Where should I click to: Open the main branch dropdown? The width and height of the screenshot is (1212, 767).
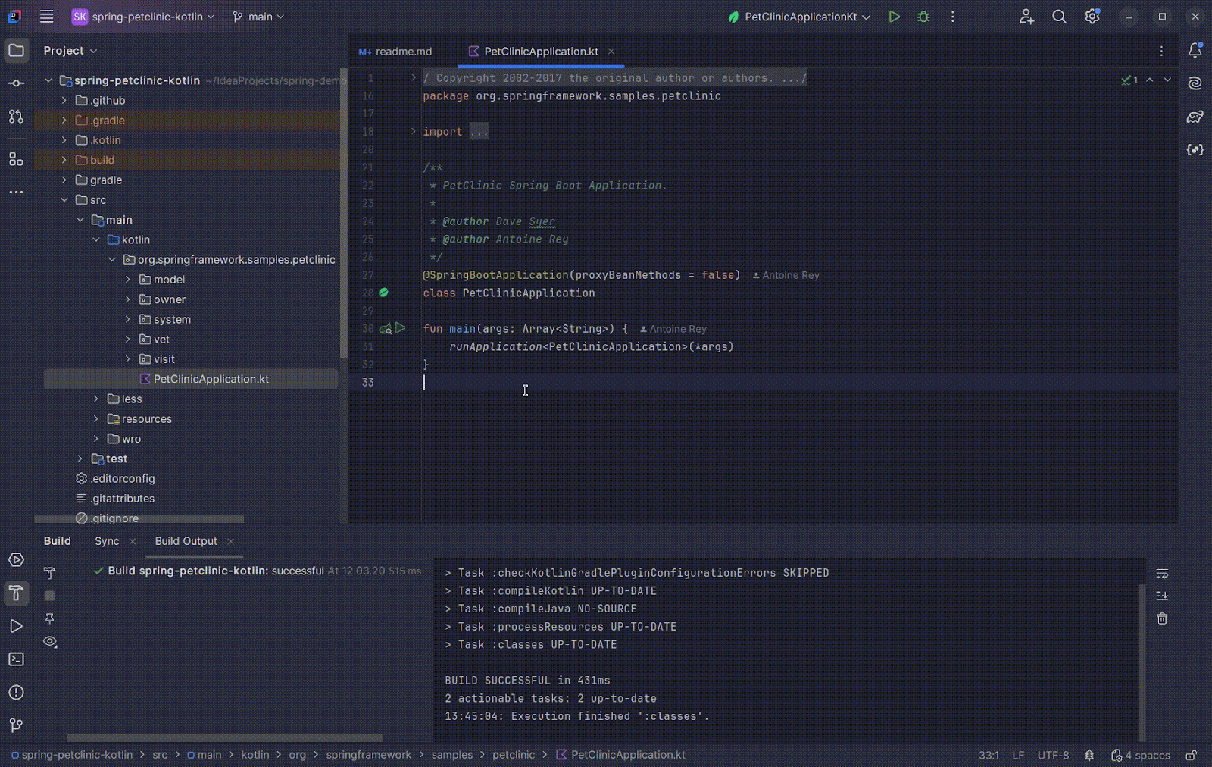click(x=258, y=17)
